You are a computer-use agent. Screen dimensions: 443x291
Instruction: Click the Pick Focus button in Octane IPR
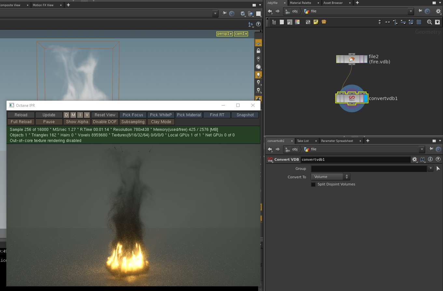(x=133, y=115)
